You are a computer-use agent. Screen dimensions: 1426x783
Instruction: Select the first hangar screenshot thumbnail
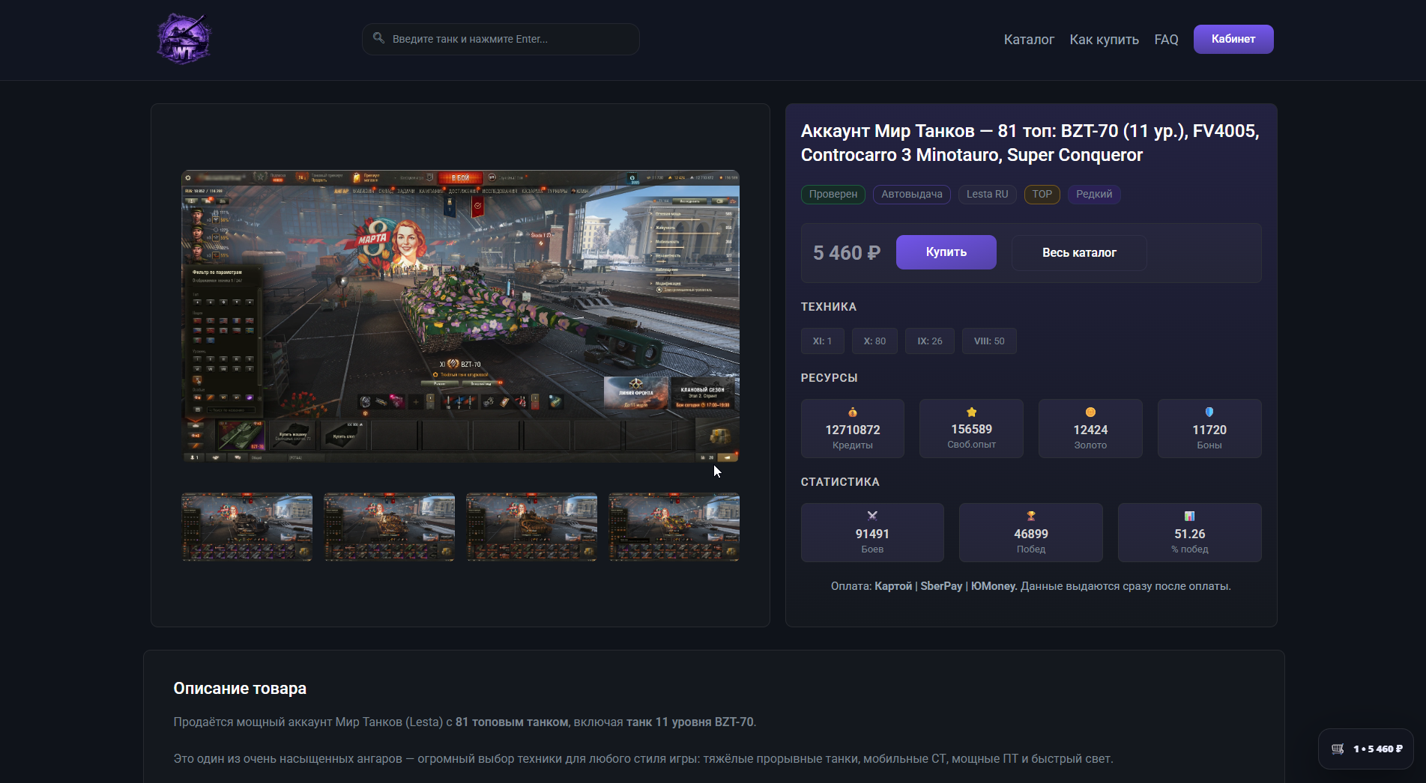point(247,527)
